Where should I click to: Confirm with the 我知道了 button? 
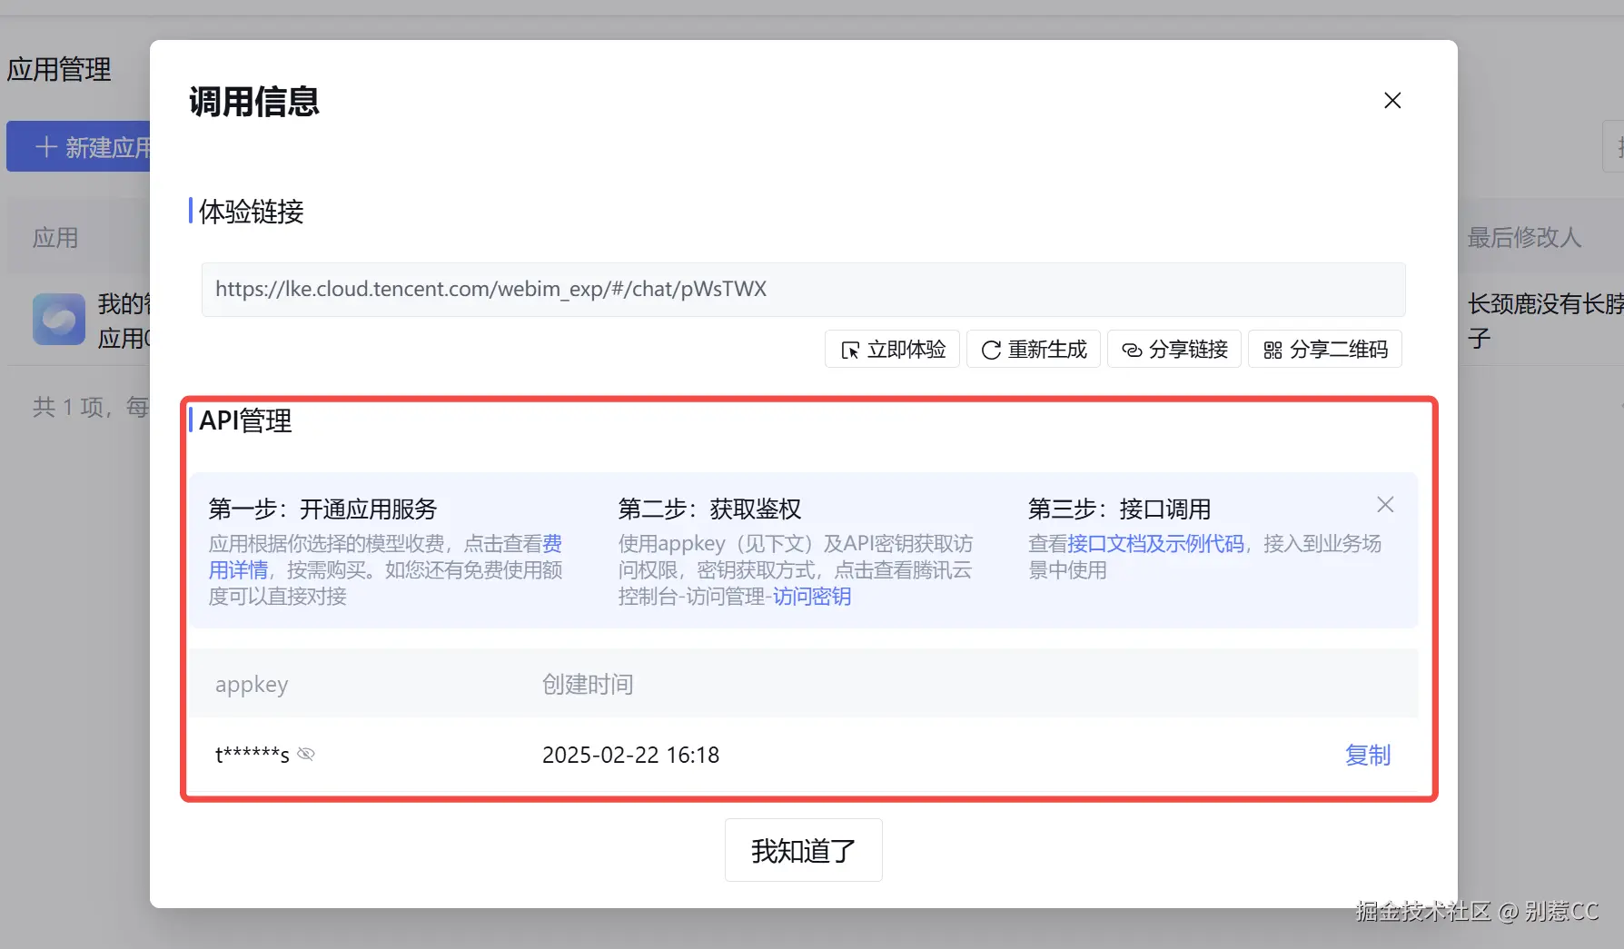click(x=804, y=850)
